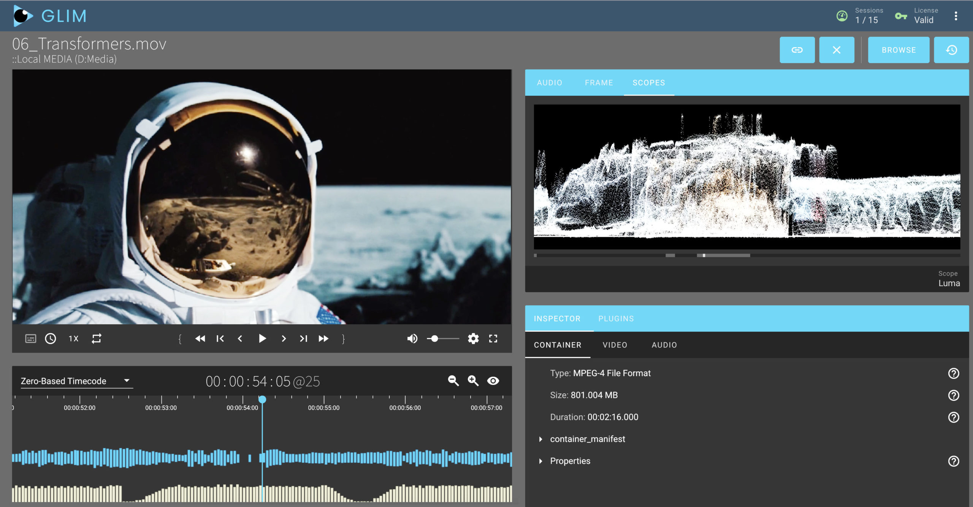973x507 pixels.
Task: Set playback speed via 1X control
Action: tap(73, 338)
